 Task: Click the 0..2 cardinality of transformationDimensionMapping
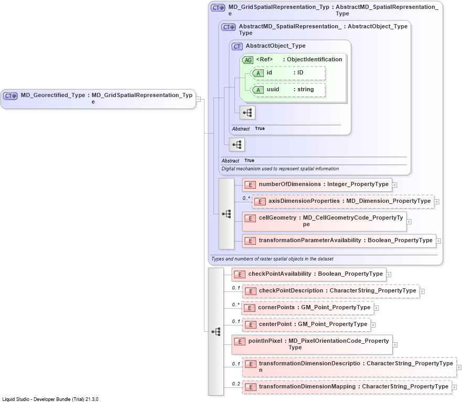pos(236,384)
